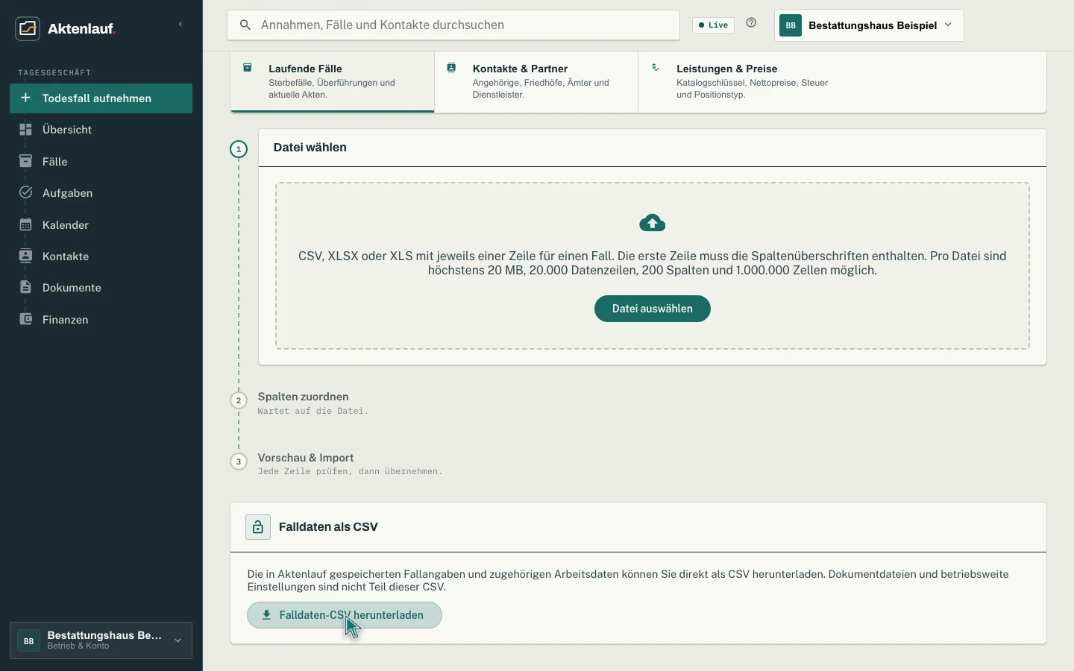Navigate to Kontakte in the sidebar
Image resolution: width=1074 pixels, height=671 pixels.
coord(101,256)
